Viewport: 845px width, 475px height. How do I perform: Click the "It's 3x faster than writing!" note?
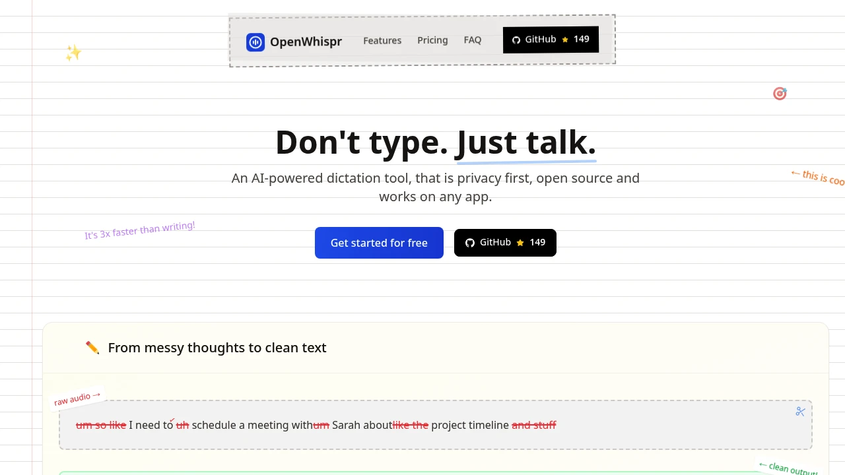pos(140,230)
